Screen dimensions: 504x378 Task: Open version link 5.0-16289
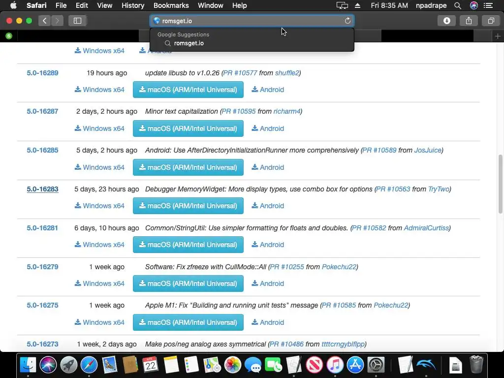(42, 73)
